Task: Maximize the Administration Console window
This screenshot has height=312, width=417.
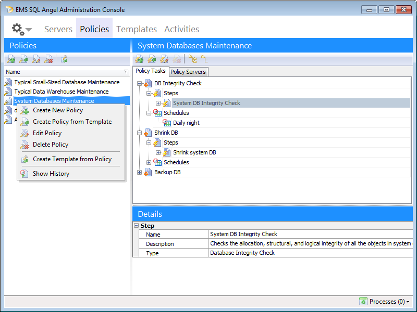Action: click(386, 10)
